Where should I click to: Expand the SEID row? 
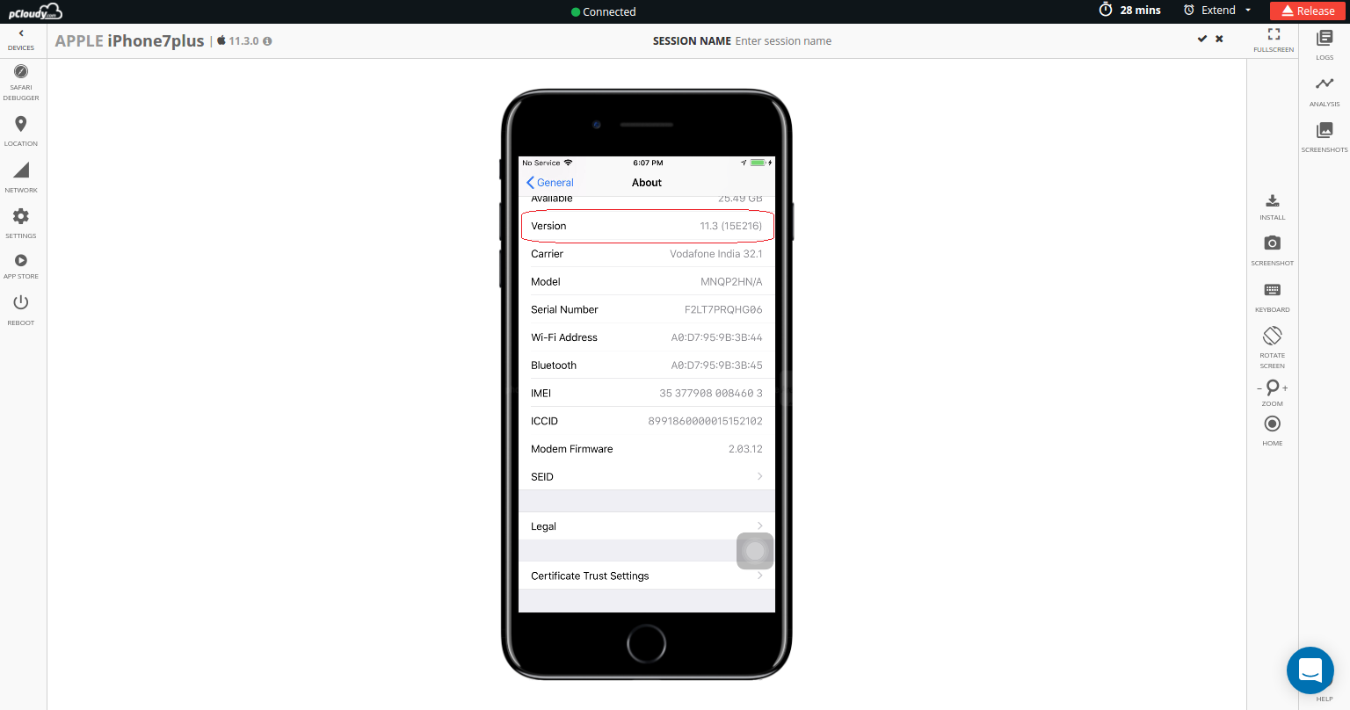click(x=647, y=476)
